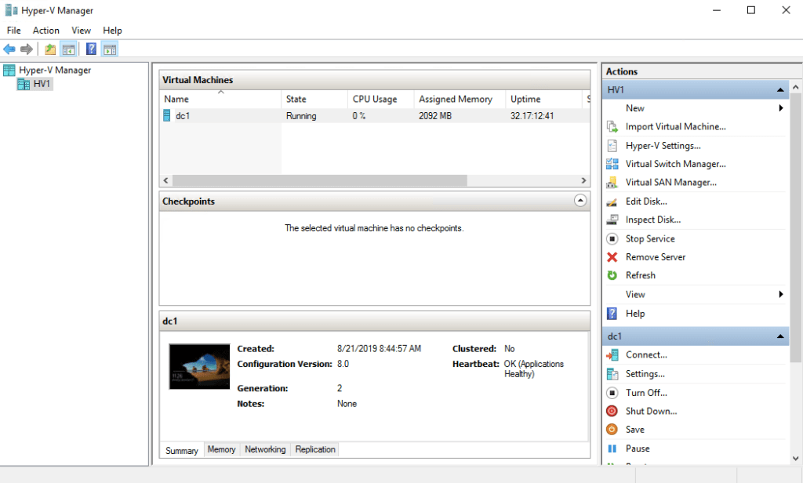Open the Action menu
Viewport: 803px width, 483px height.
(x=45, y=30)
